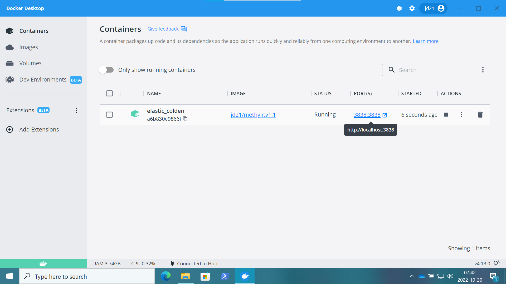The height and width of the screenshot is (284, 506).
Task: Open the Containers section in the sidebar
Action: coord(34,31)
